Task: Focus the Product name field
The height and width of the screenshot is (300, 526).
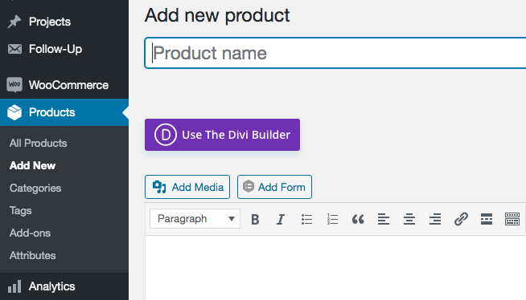Action: coord(335,53)
